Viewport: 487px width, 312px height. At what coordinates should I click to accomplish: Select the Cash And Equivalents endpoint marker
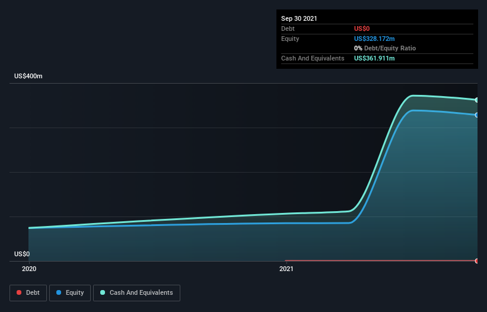point(477,100)
